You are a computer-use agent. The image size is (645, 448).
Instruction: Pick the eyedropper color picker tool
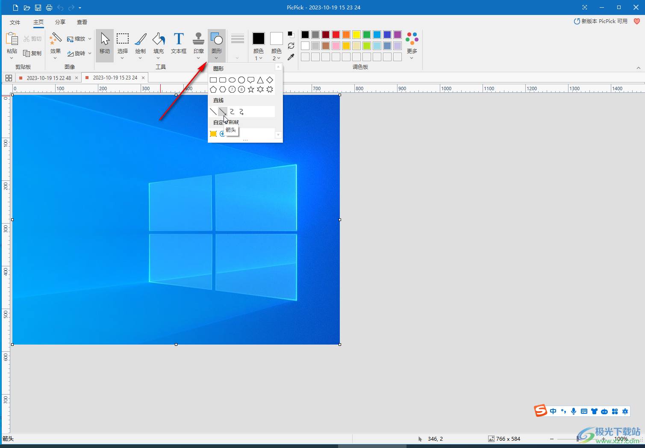point(291,57)
